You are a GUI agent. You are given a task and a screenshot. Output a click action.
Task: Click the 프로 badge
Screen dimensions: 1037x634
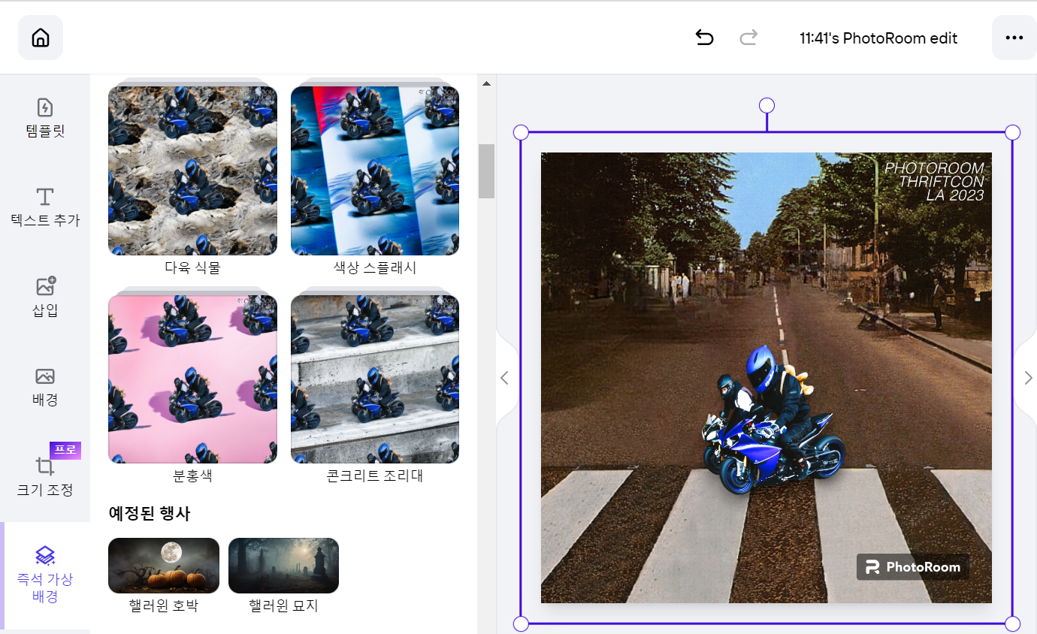[x=65, y=450]
